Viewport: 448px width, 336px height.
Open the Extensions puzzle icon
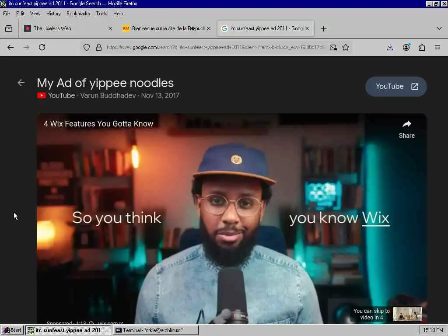pyautogui.click(x=422, y=47)
